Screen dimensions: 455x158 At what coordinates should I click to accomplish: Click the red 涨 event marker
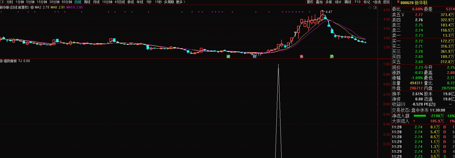301,57
